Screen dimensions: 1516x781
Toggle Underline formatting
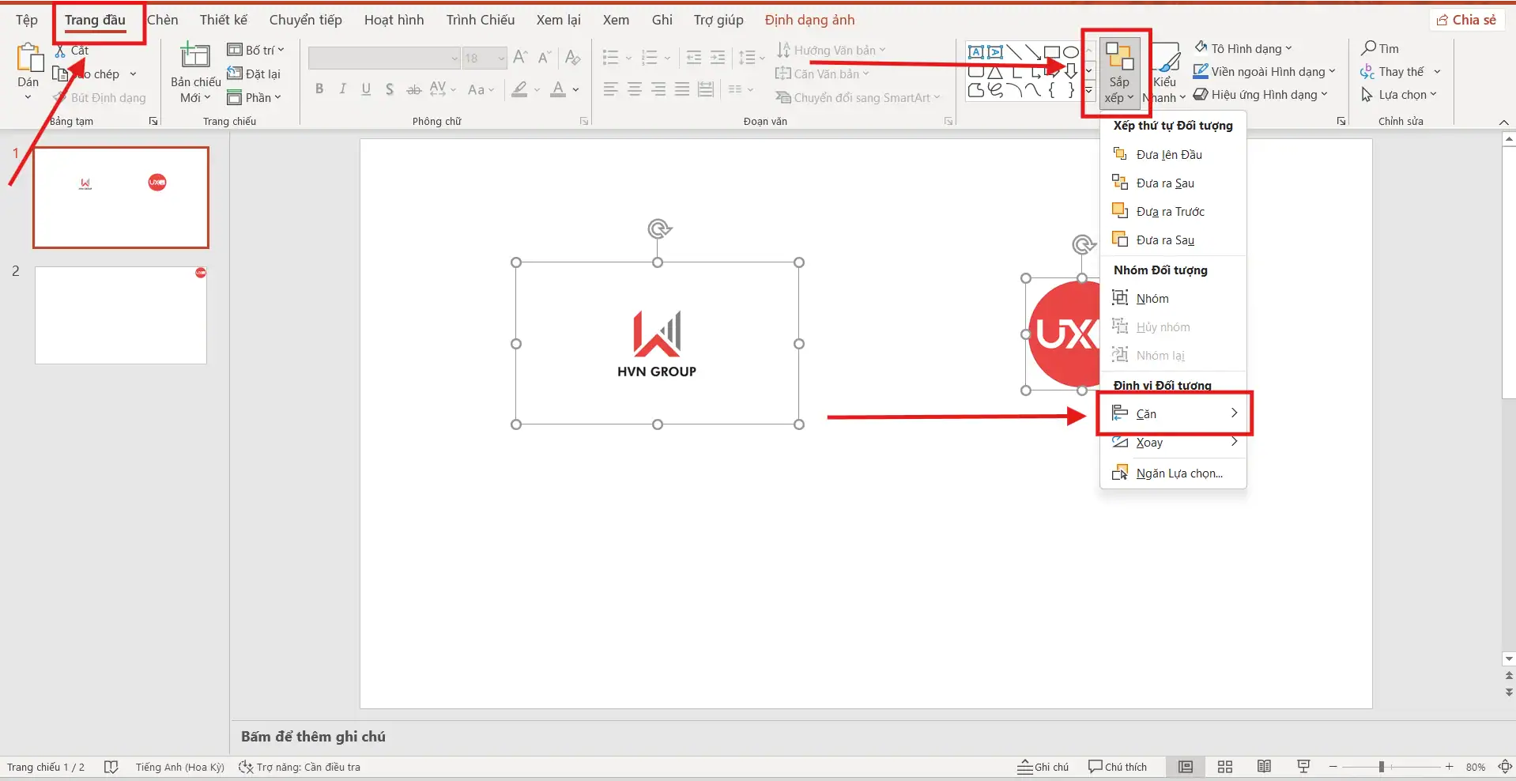point(366,89)
